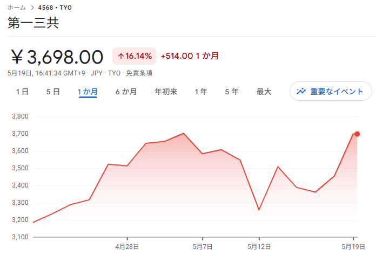Switch chart to 1年 range

pos(201,92)
